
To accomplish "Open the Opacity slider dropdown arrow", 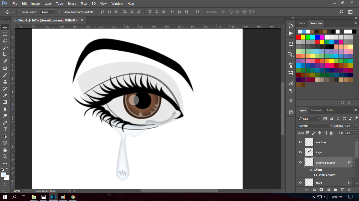I will (356, 126).
